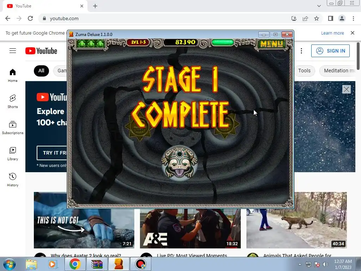
Task: Open the leopard animals video thumbnail
Action: pyautogui.click(x=296, y=220)
